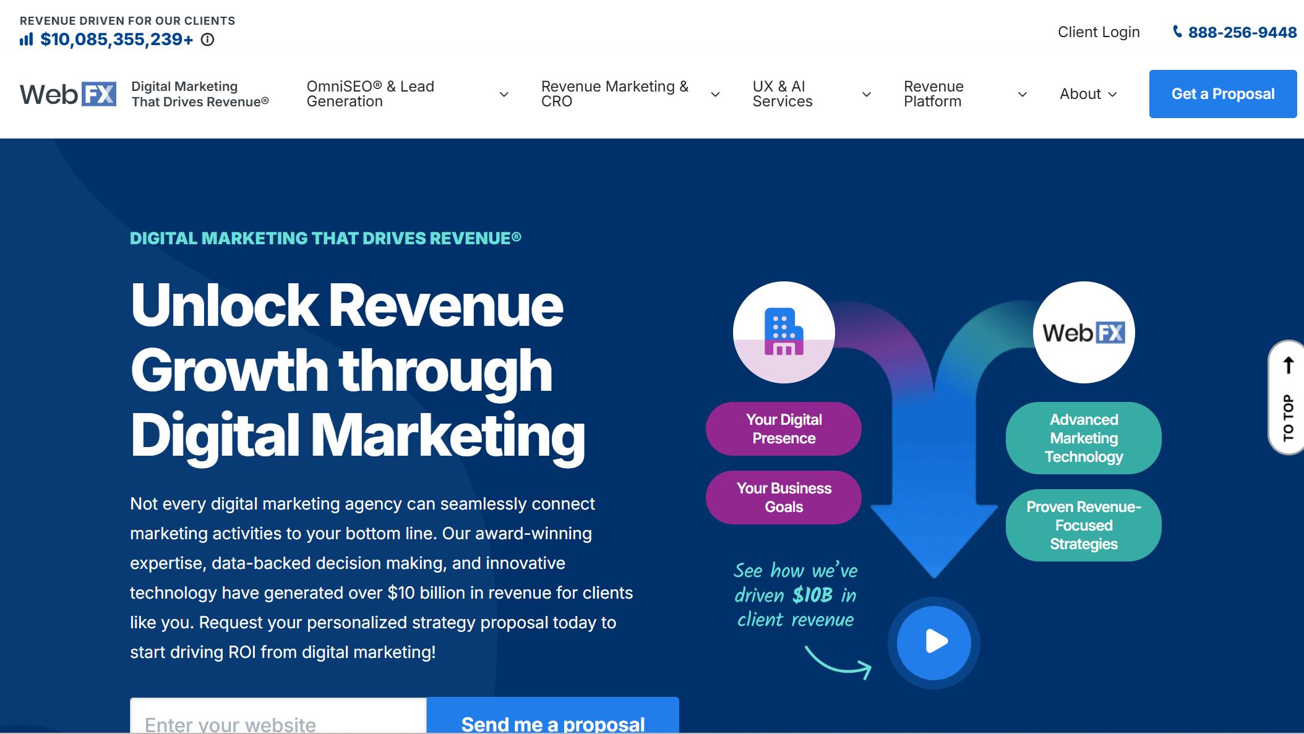
Task: Open the Revenue Platform menu item
Action: coord(933,94)
